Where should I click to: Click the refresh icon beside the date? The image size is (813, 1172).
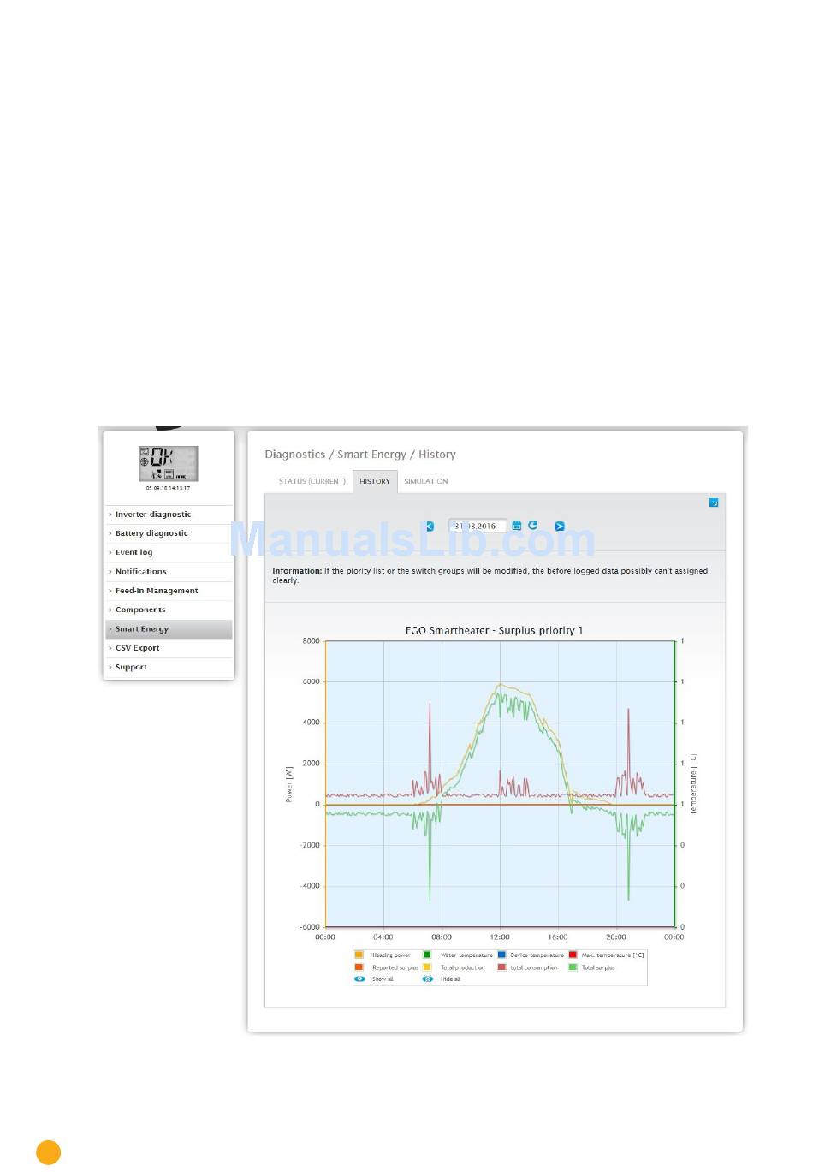[x=532, y=525]
